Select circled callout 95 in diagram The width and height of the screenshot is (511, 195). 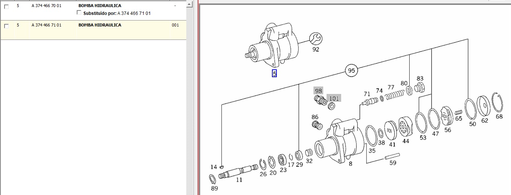[x=351, y=70]
